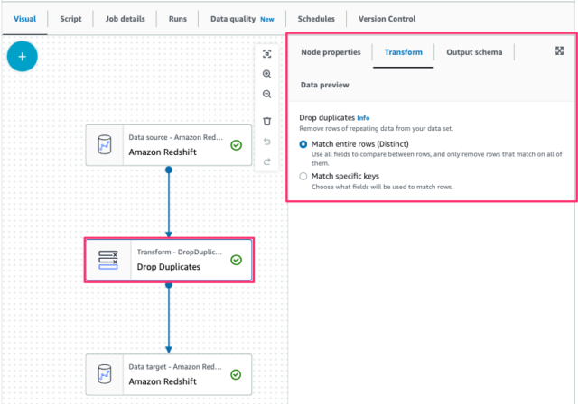Click the Drop Duplicates node output connector dot
The image size is (578, 404).
[x=169, y=284]
